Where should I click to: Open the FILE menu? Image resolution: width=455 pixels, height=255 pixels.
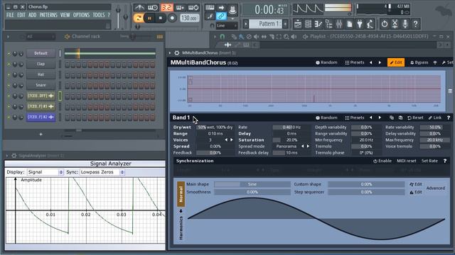point(10,15)
